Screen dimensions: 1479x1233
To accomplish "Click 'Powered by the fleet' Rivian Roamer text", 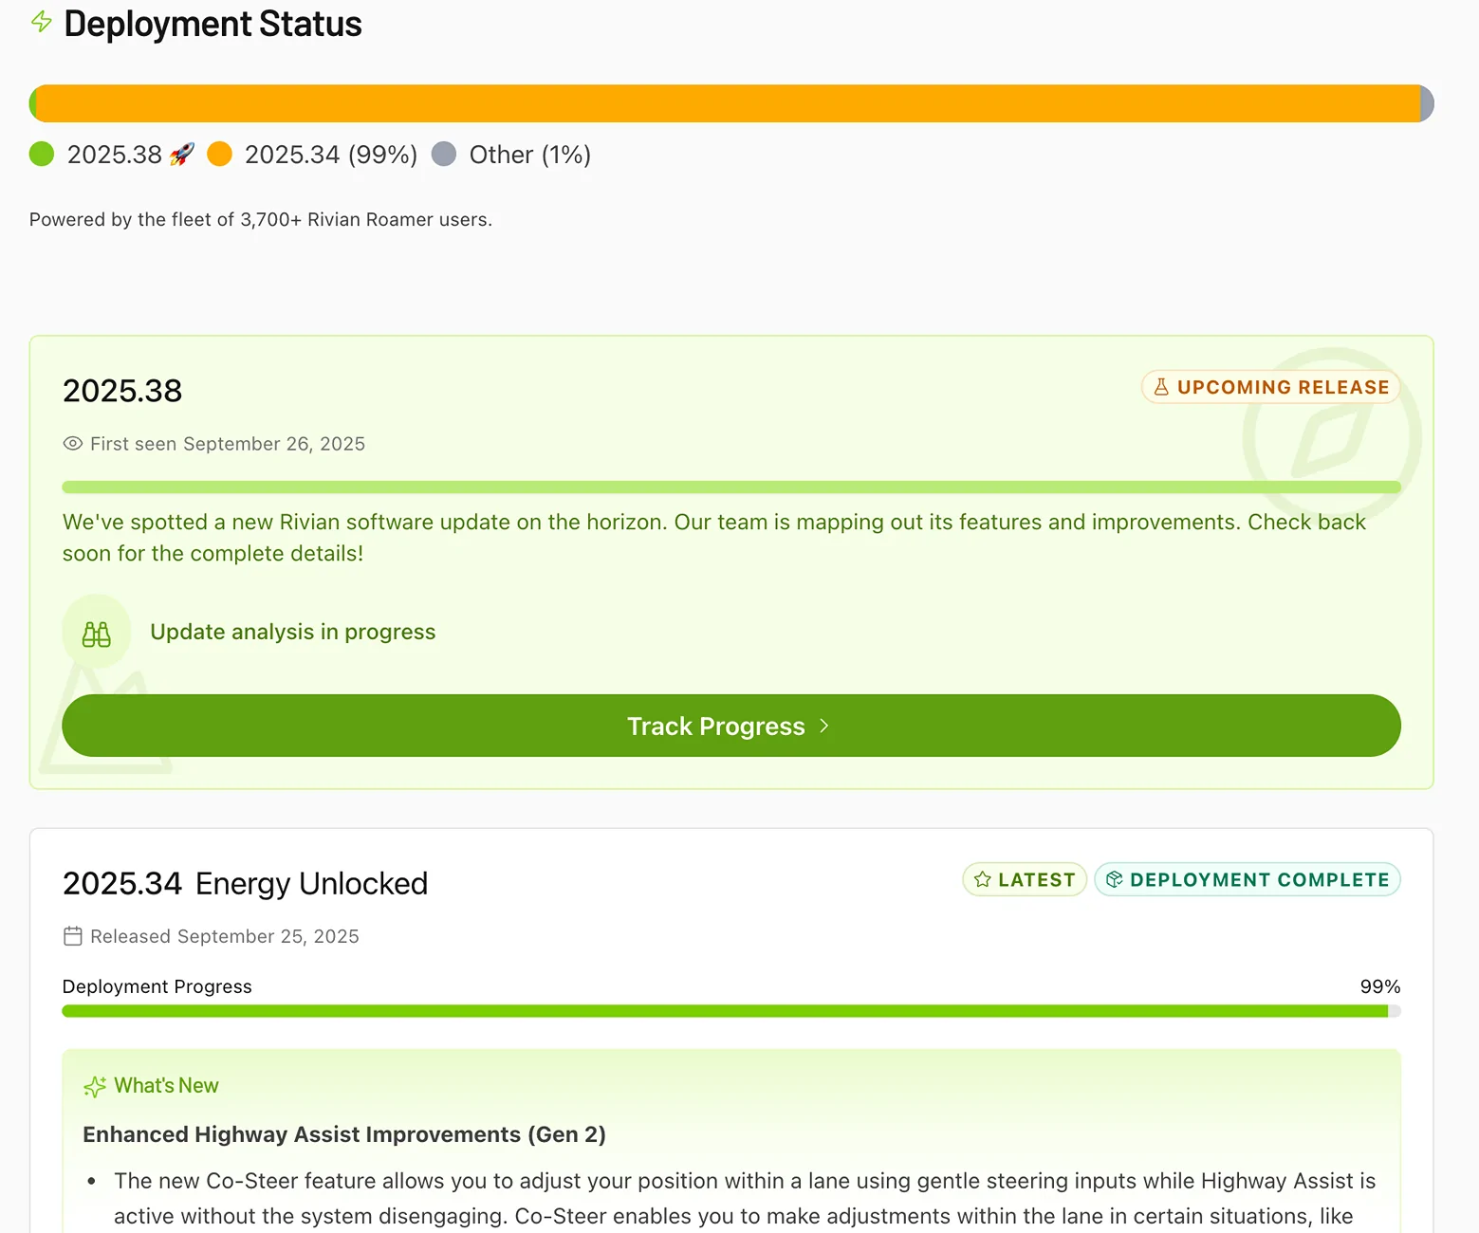I will (261, 219).
